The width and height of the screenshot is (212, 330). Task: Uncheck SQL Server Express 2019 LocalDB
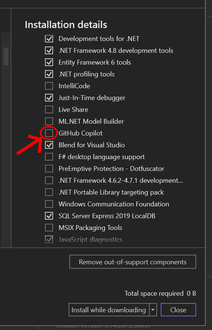[x=49, y=216]
